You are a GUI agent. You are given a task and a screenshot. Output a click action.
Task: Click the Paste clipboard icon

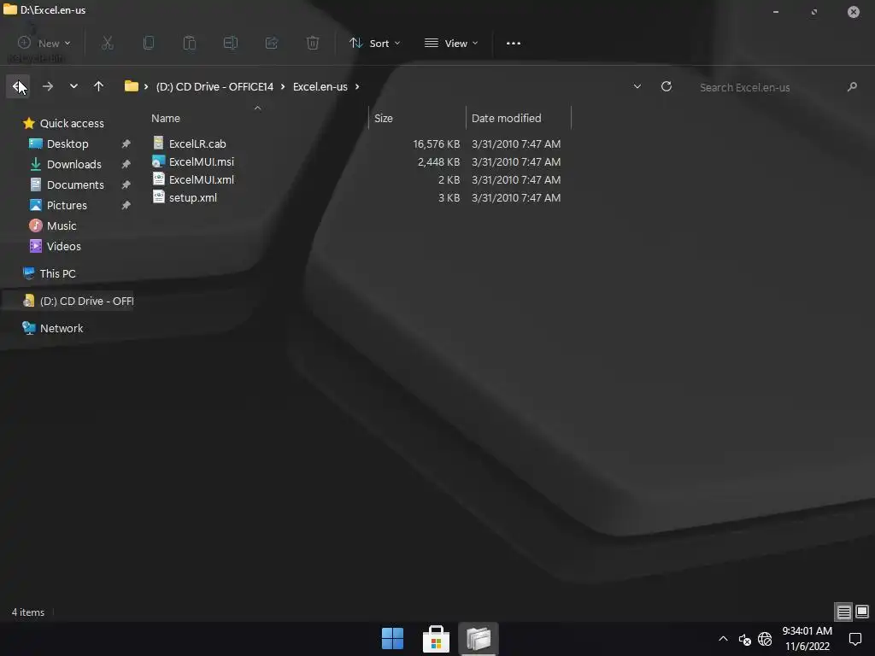click(190, 43)
